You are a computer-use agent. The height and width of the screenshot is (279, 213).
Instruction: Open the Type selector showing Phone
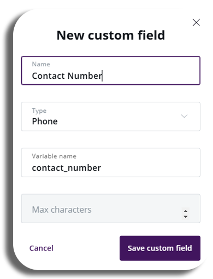click(111, 117)
